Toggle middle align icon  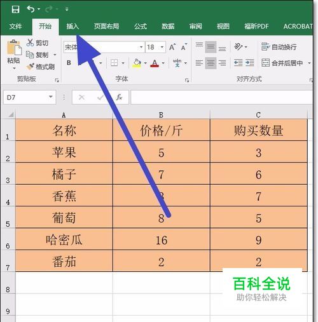tap(211, 47)
